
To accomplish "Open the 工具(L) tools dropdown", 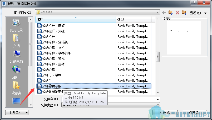I will coord(17,112).
